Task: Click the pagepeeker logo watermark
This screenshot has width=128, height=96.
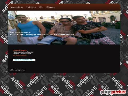Action: click(113, 92)
